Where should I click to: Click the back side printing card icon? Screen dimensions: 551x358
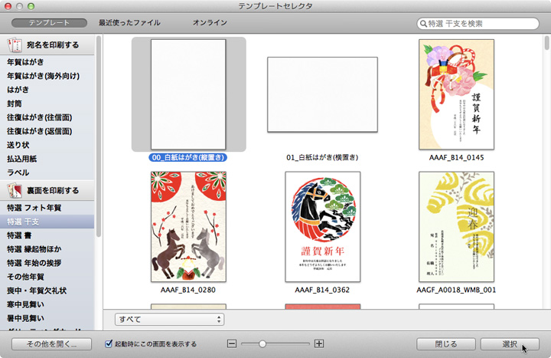click(15, 190)
